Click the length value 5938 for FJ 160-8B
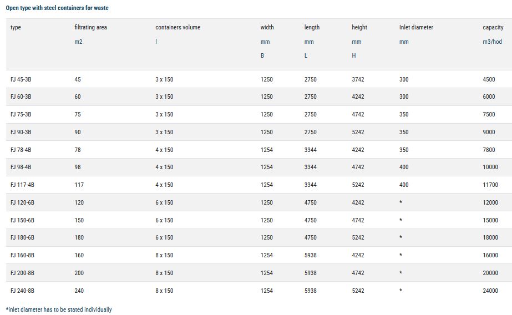Image resolution: width=512 pixels, height=315 pixels. 311,255
